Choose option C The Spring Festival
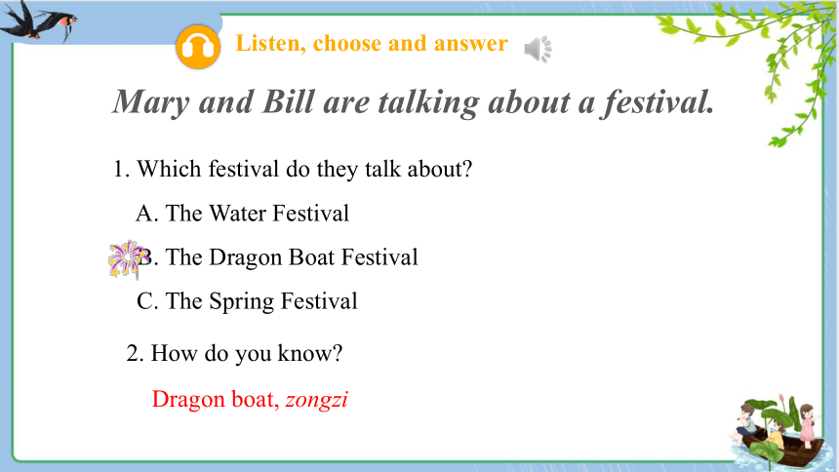This screenshot has width=839, height=472. tap(247, 301)
